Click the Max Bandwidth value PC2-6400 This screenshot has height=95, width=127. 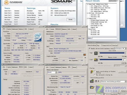click(x=65, y=79)
